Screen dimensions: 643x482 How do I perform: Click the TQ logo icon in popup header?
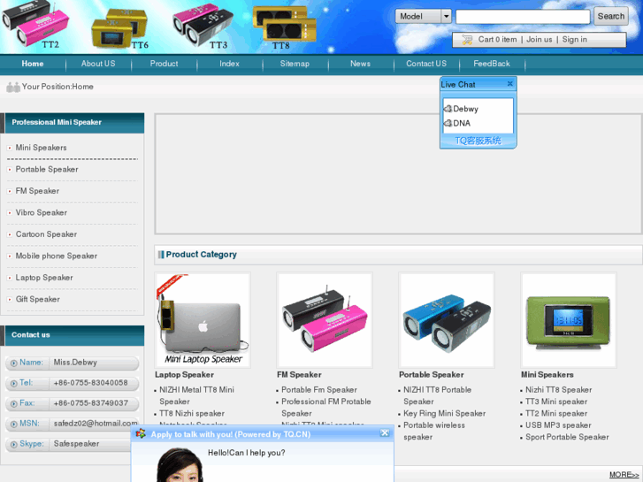point(141,433)
